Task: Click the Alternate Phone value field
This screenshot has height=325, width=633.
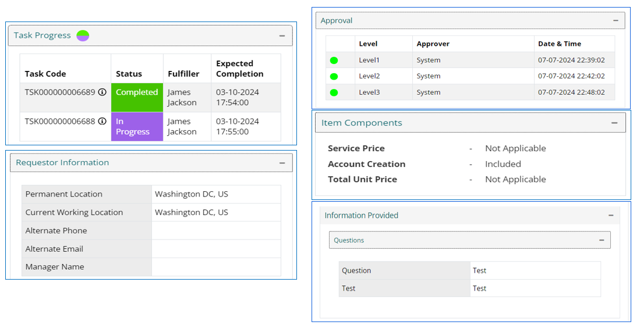Action: [x=215, y=231]
